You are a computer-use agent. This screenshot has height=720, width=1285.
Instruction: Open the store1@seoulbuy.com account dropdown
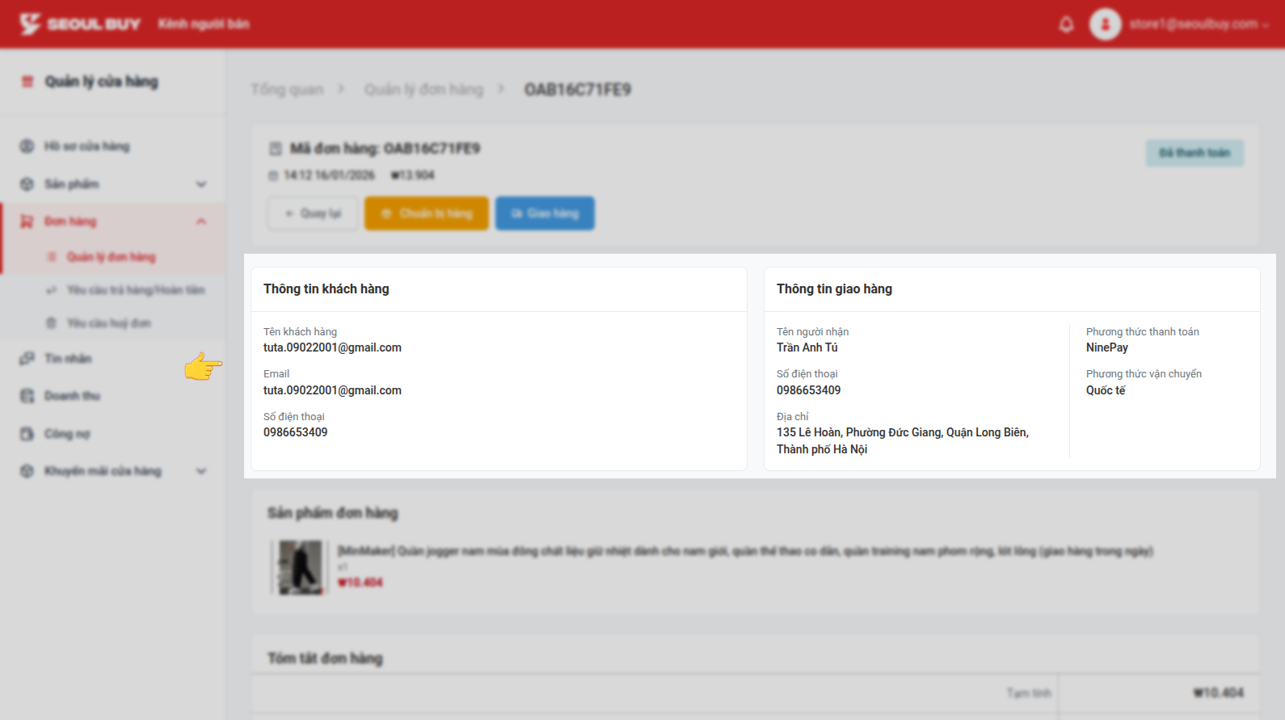click(1199, 24)
